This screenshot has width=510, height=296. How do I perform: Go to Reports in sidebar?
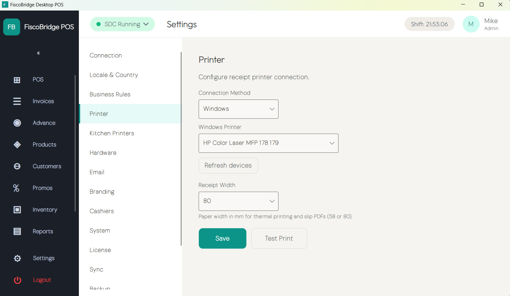(43, 231)
